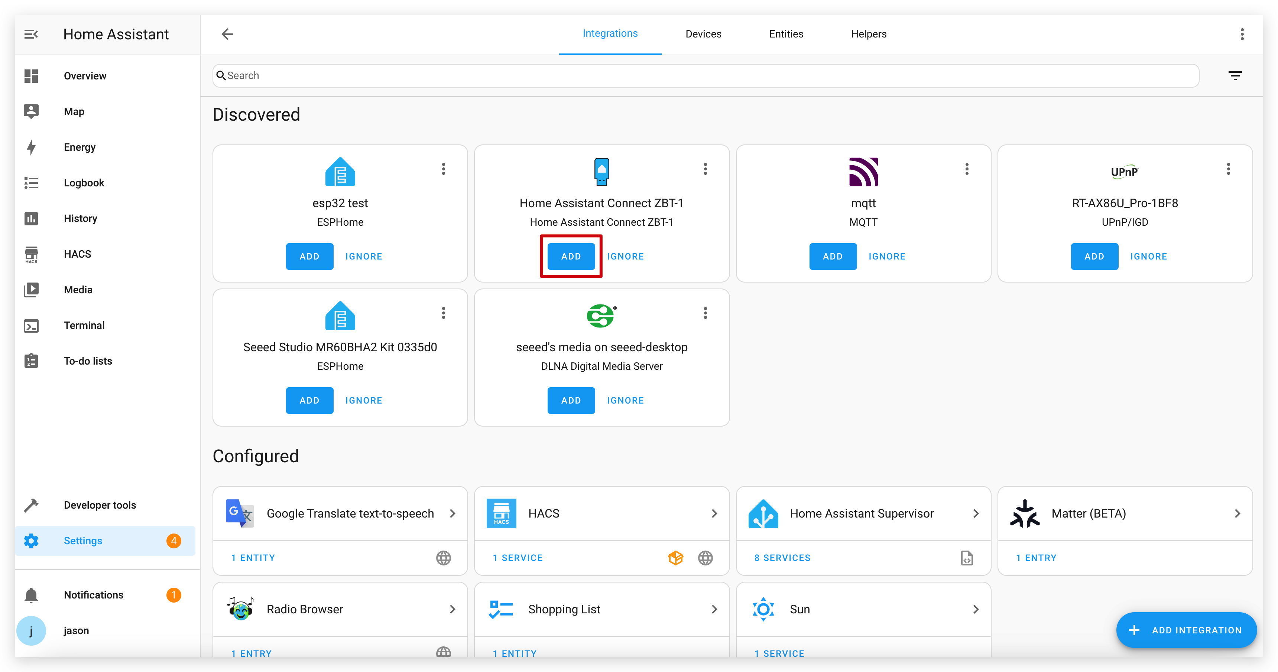The width and height of the screenshot is (1278, 672).
Task: Click the ESPHome logo on esp32 test card
Action: click(x=340, y=172)
